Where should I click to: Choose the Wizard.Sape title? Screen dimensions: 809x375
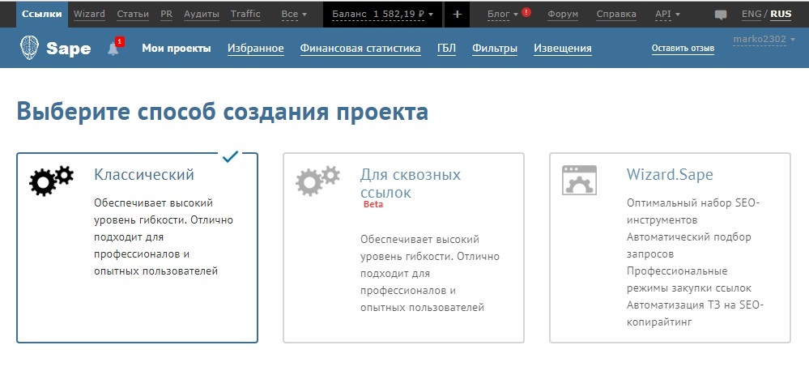(x=670, y=174)
